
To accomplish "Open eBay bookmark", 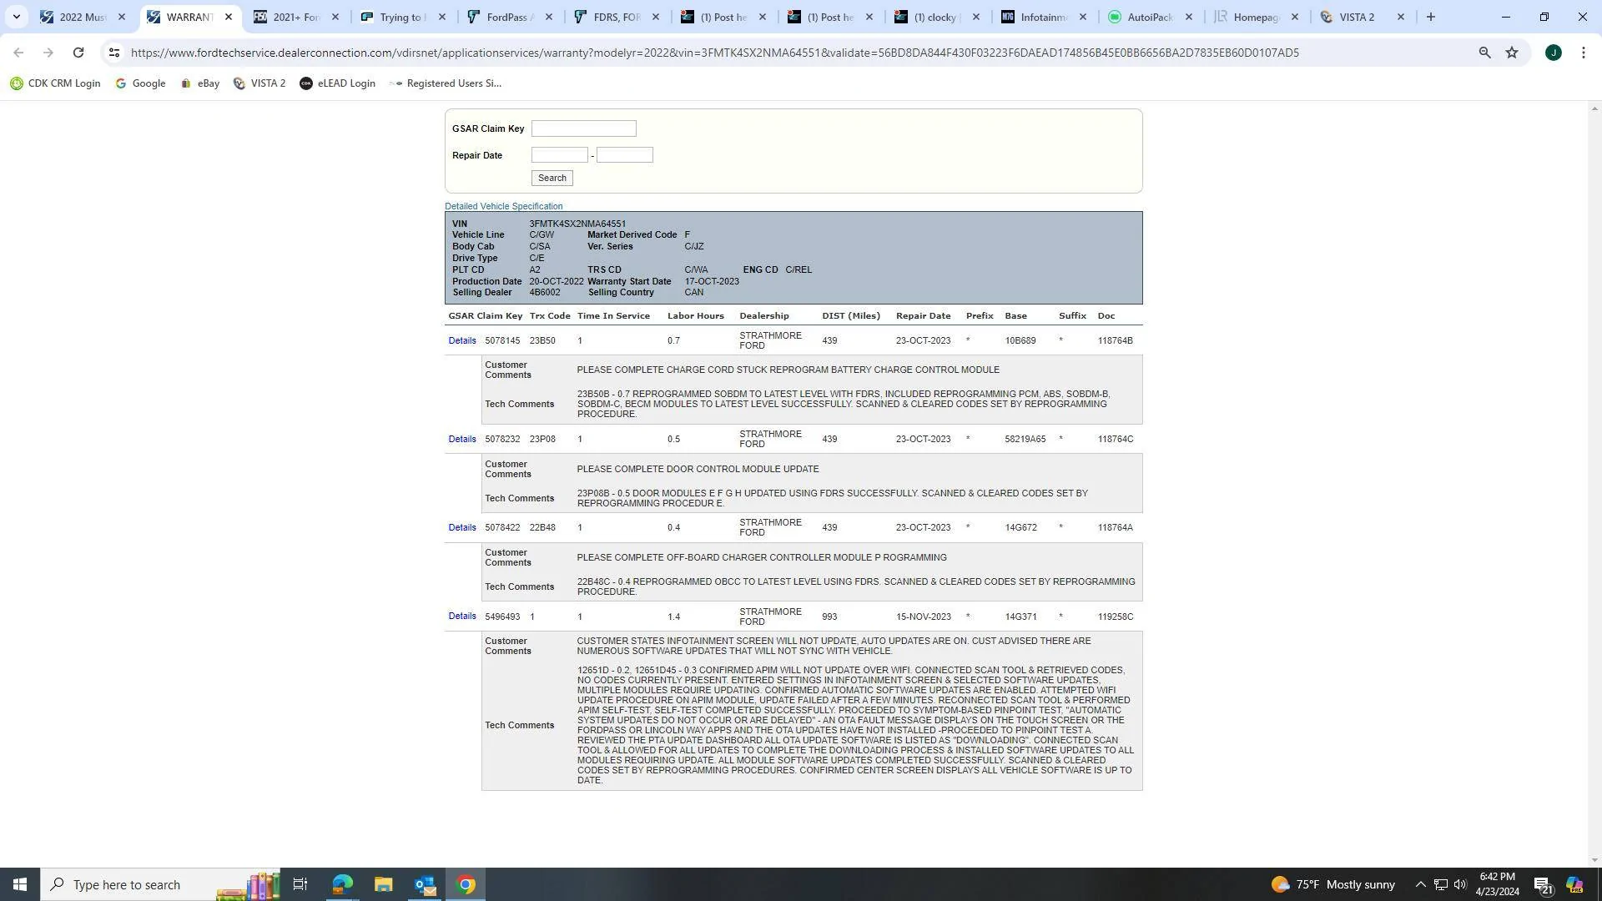I will tap(200, 83).
